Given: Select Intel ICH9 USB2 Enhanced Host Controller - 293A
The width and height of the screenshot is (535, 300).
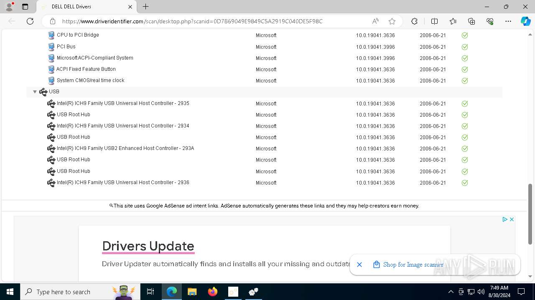Looking at the screenshot, I should click(x=125, y=148).
